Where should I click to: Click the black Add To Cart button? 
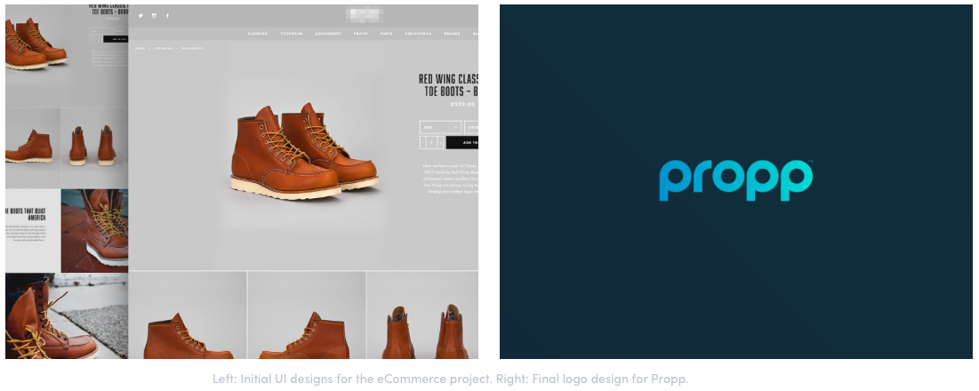pos(462,143)
